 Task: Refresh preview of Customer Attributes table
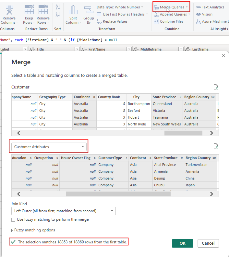coord(216,146)
